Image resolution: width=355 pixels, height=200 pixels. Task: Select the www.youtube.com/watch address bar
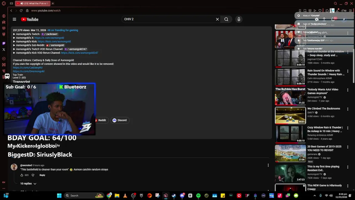coord(46,11)
